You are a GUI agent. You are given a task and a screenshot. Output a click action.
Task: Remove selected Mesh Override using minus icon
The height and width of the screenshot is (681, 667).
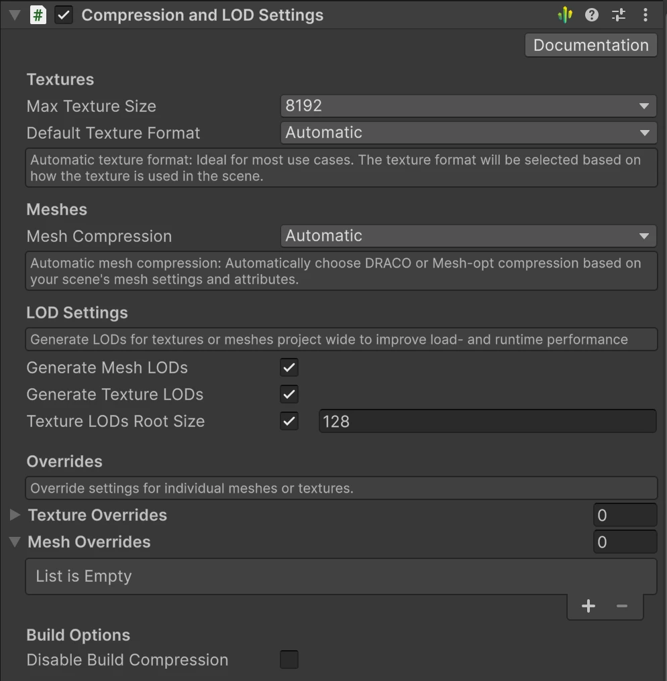coord(621,606)
